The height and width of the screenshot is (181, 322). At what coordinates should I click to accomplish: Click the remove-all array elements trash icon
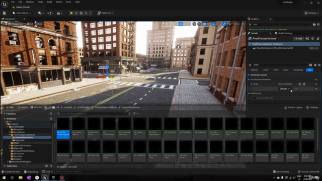pos(304,84)
